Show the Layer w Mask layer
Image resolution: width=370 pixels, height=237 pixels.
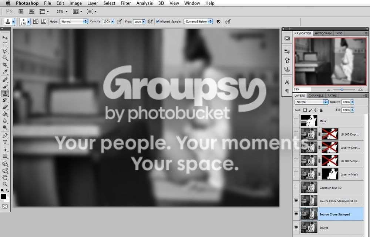coord(296,174)
